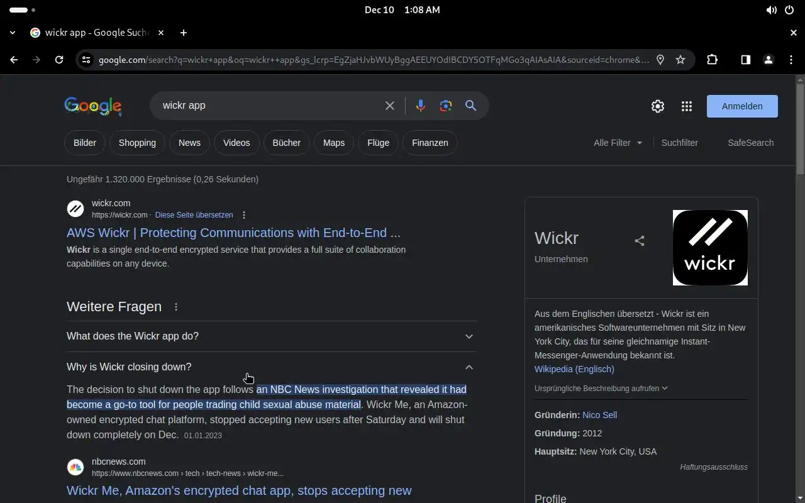Expand 'What does the Wickr app do?'

tap(271, 336)
